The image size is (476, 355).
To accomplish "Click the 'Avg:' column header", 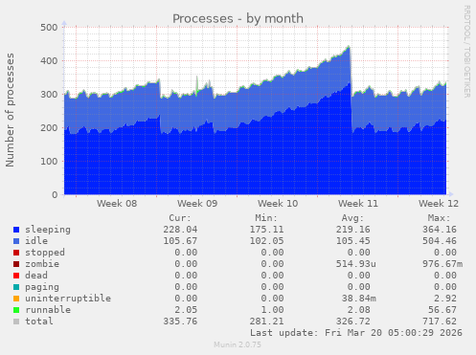I will [x=352, y=218].
